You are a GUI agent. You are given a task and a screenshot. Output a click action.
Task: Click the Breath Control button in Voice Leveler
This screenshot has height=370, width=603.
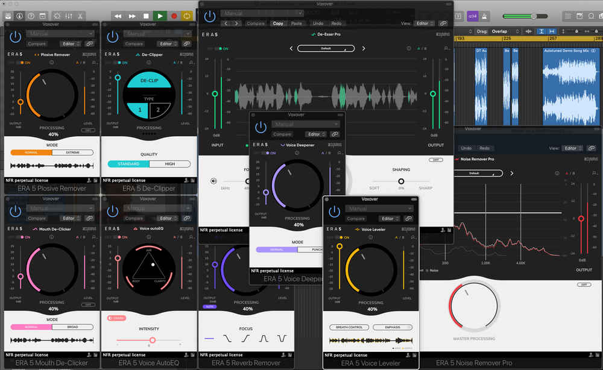point(349,327)
